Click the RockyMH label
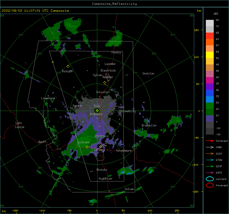 point(67,71)
